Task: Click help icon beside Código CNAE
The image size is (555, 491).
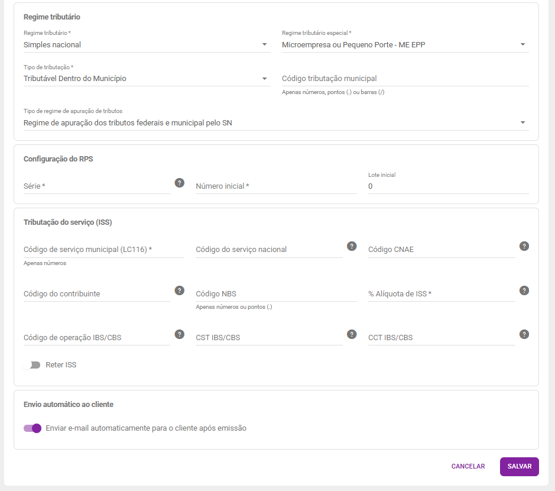Action: click(x=524, y=246)
